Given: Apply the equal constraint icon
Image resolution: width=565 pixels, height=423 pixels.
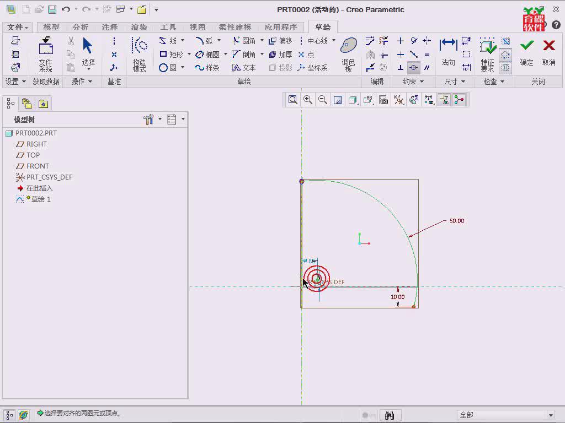Looking at the screenshot, I should 427,55.
